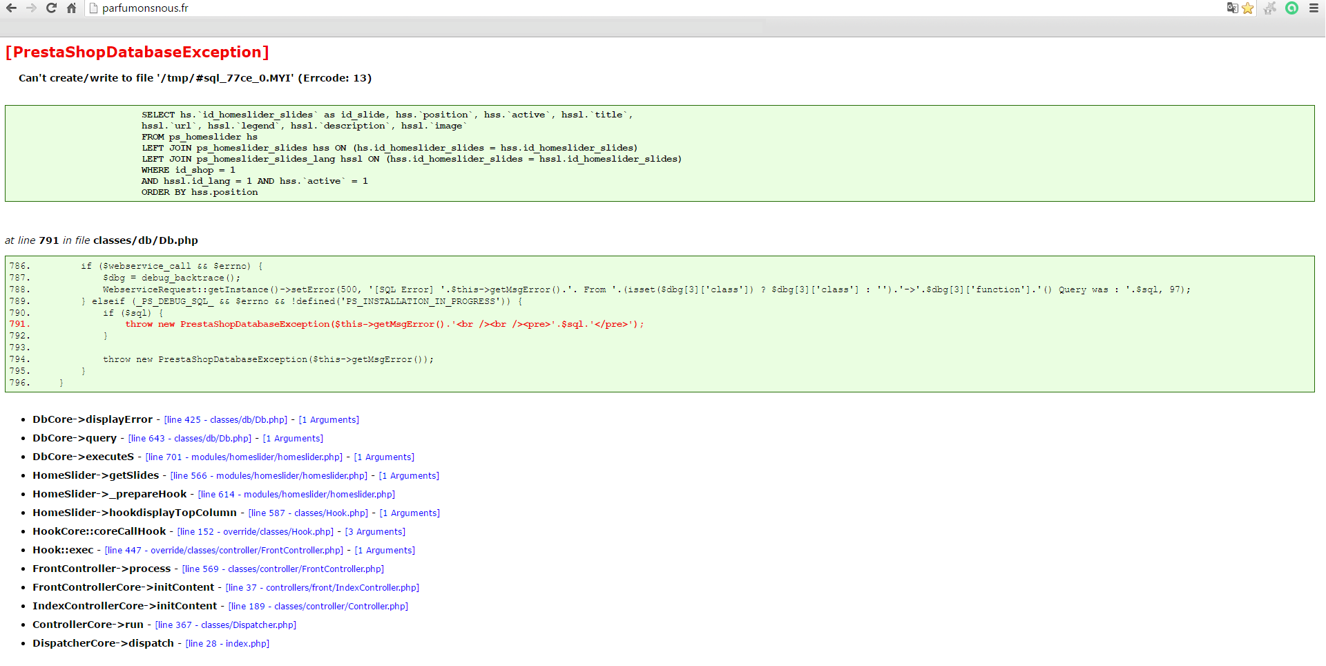Click the "Can't create/write to file" error message
Screen dimensions: 1326x666
(195, 78)
